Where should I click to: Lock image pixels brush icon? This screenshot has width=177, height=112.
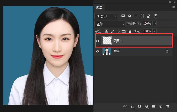pyautogui.click(x=113, y=31)
